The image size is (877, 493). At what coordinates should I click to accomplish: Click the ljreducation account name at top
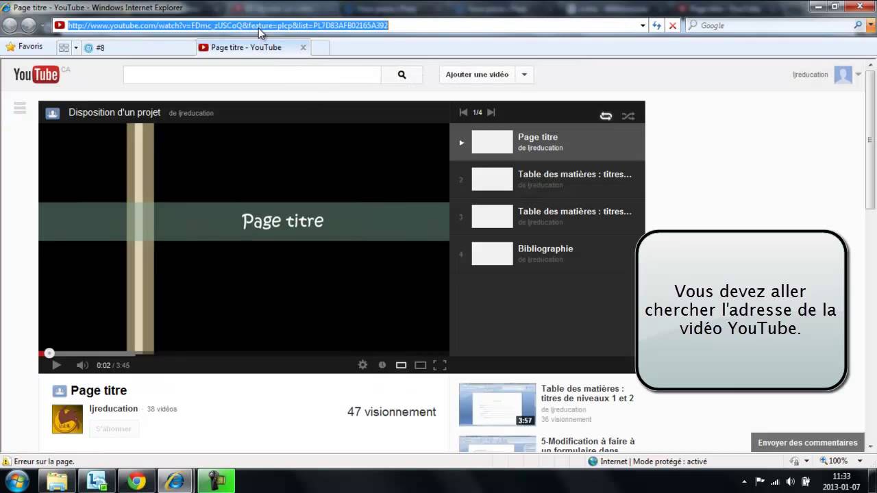(x=810, y=75)
